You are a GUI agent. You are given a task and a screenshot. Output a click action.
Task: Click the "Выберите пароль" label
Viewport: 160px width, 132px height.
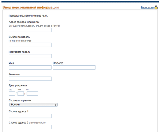[x=19, y=37]
